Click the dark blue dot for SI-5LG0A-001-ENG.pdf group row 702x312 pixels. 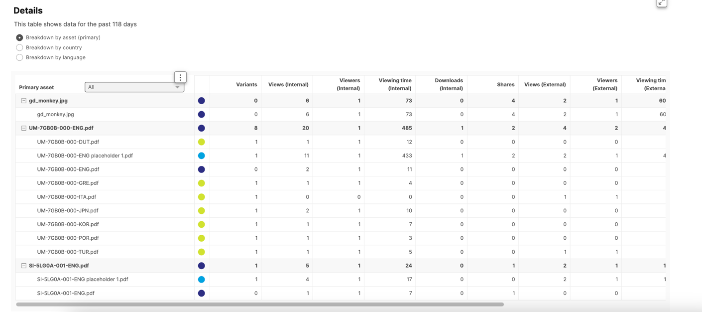(202, 266)
